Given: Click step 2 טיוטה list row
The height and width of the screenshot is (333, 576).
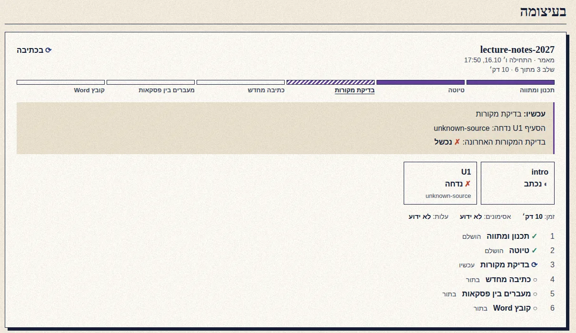Looking at the screenshot, I should (x=286, y=251).
